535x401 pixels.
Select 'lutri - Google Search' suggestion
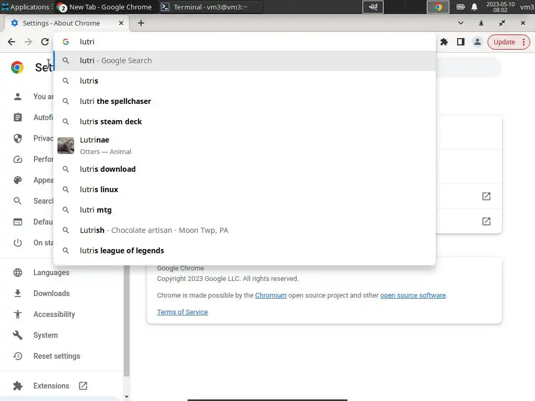tap(245, 61)
